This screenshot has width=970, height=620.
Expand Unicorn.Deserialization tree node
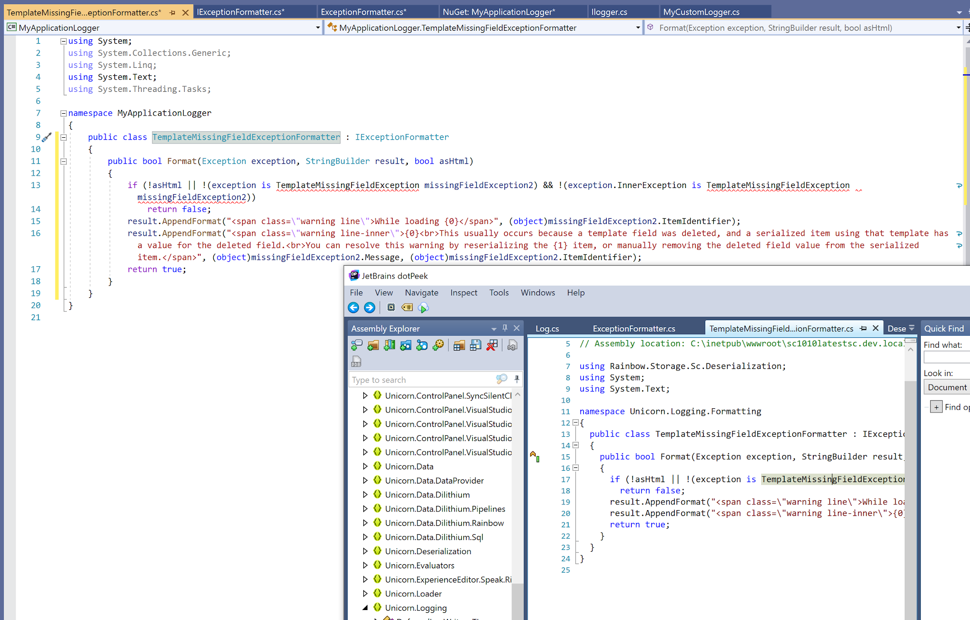365,551
